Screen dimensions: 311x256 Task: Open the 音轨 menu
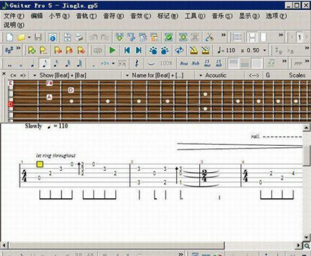pos(87,16)
